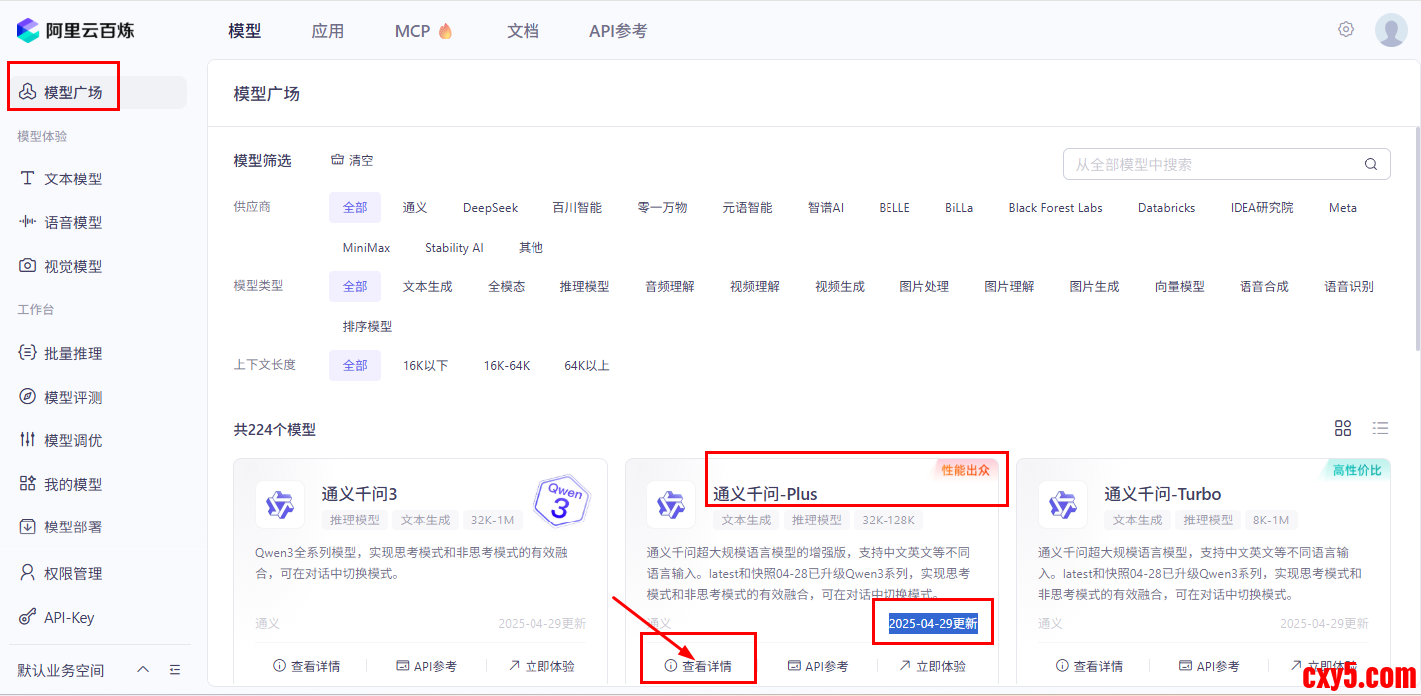Screen dimensions: 1421x696
Task: Select 文本生成 model type filter
Action: [427, 287]
